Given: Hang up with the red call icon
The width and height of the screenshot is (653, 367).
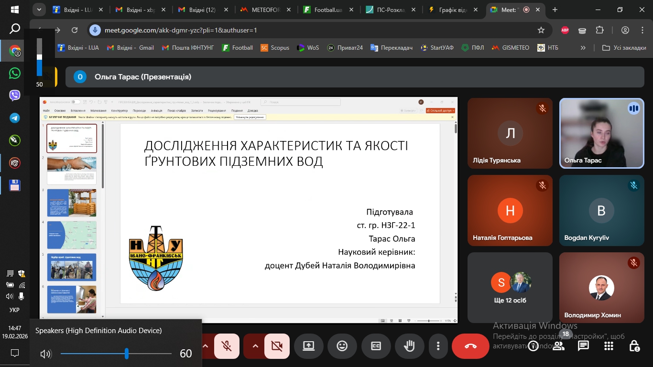Looking at the screenshot, I should (x=470, y=345).
